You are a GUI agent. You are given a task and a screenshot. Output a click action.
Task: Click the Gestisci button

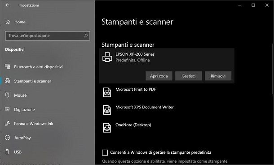[x=189, y=76]
